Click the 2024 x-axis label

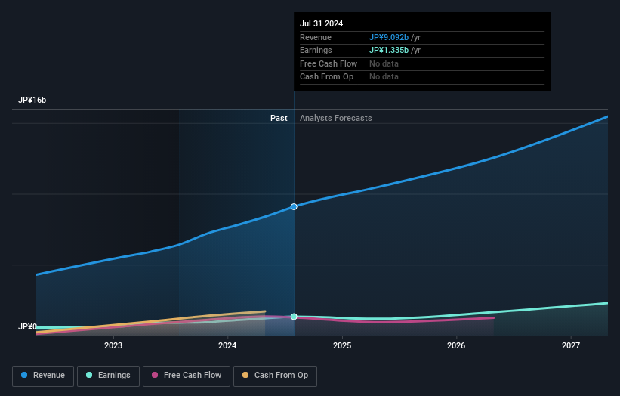click(x=227, y=346)
